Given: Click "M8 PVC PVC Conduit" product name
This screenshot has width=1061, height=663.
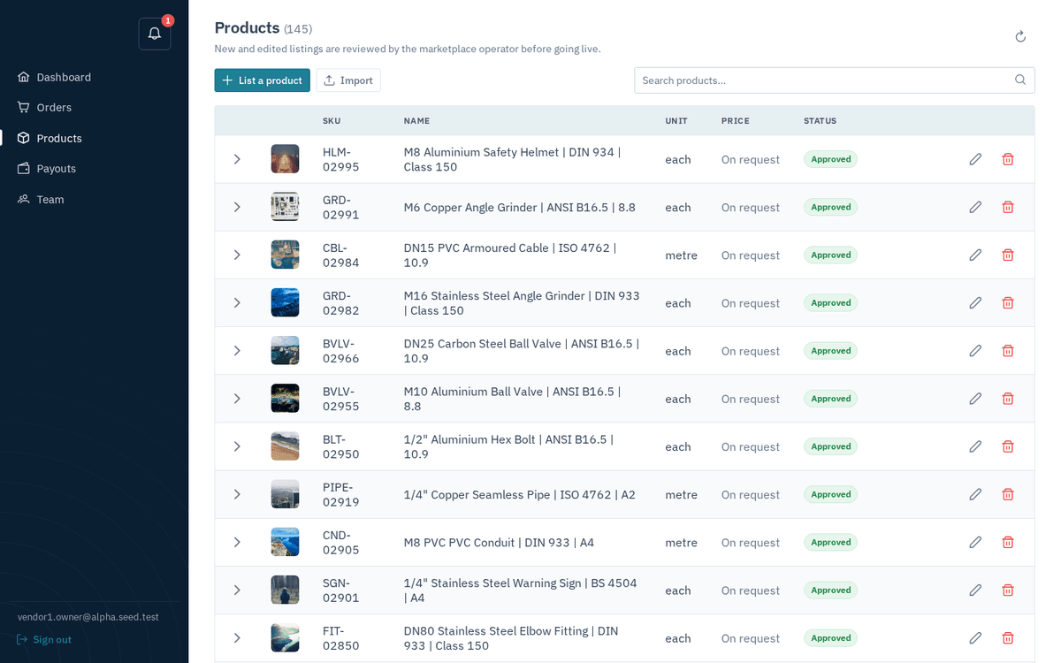Looking at the screenshot, I should tap(499, 542).
